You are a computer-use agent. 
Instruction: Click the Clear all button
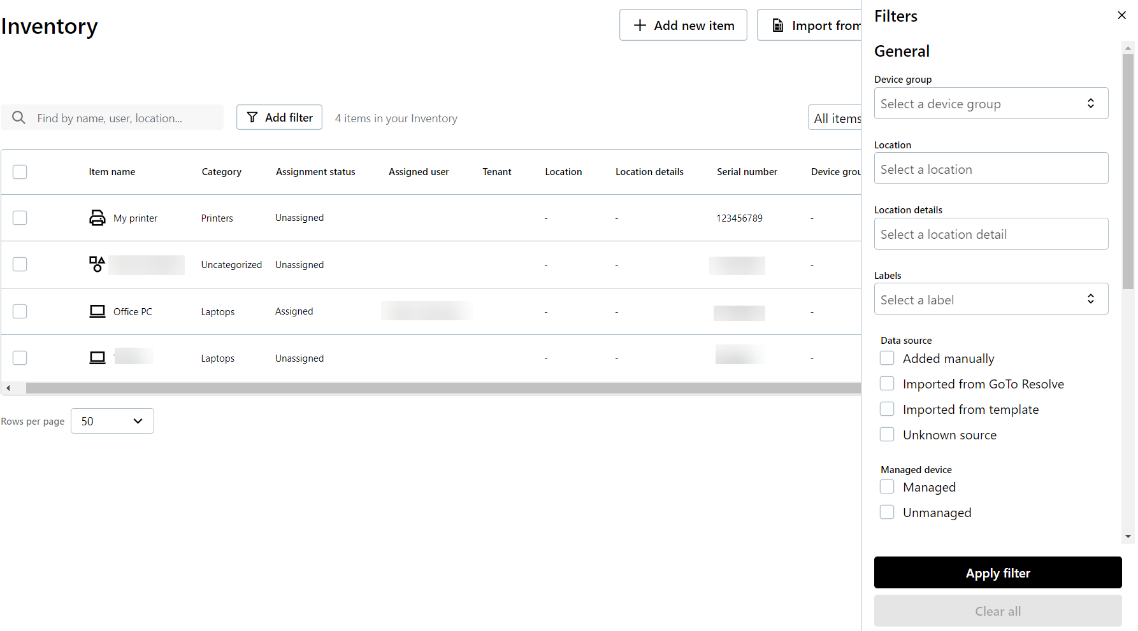click(997, 611)
